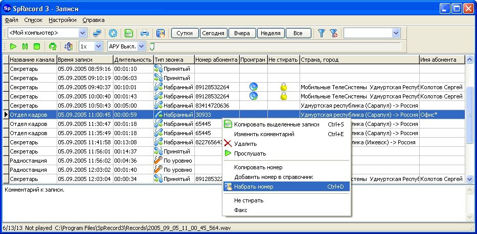Click the save icon beside Копировать выделенные записи

click(228, 124)
